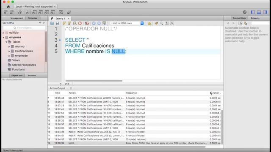
Task: Click the Action Output horizontal scrollbar
Action: (x=129, y=147)
